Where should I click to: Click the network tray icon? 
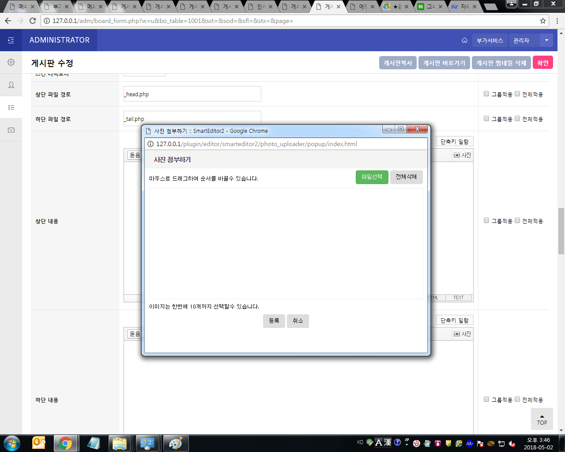pos(501,444)
